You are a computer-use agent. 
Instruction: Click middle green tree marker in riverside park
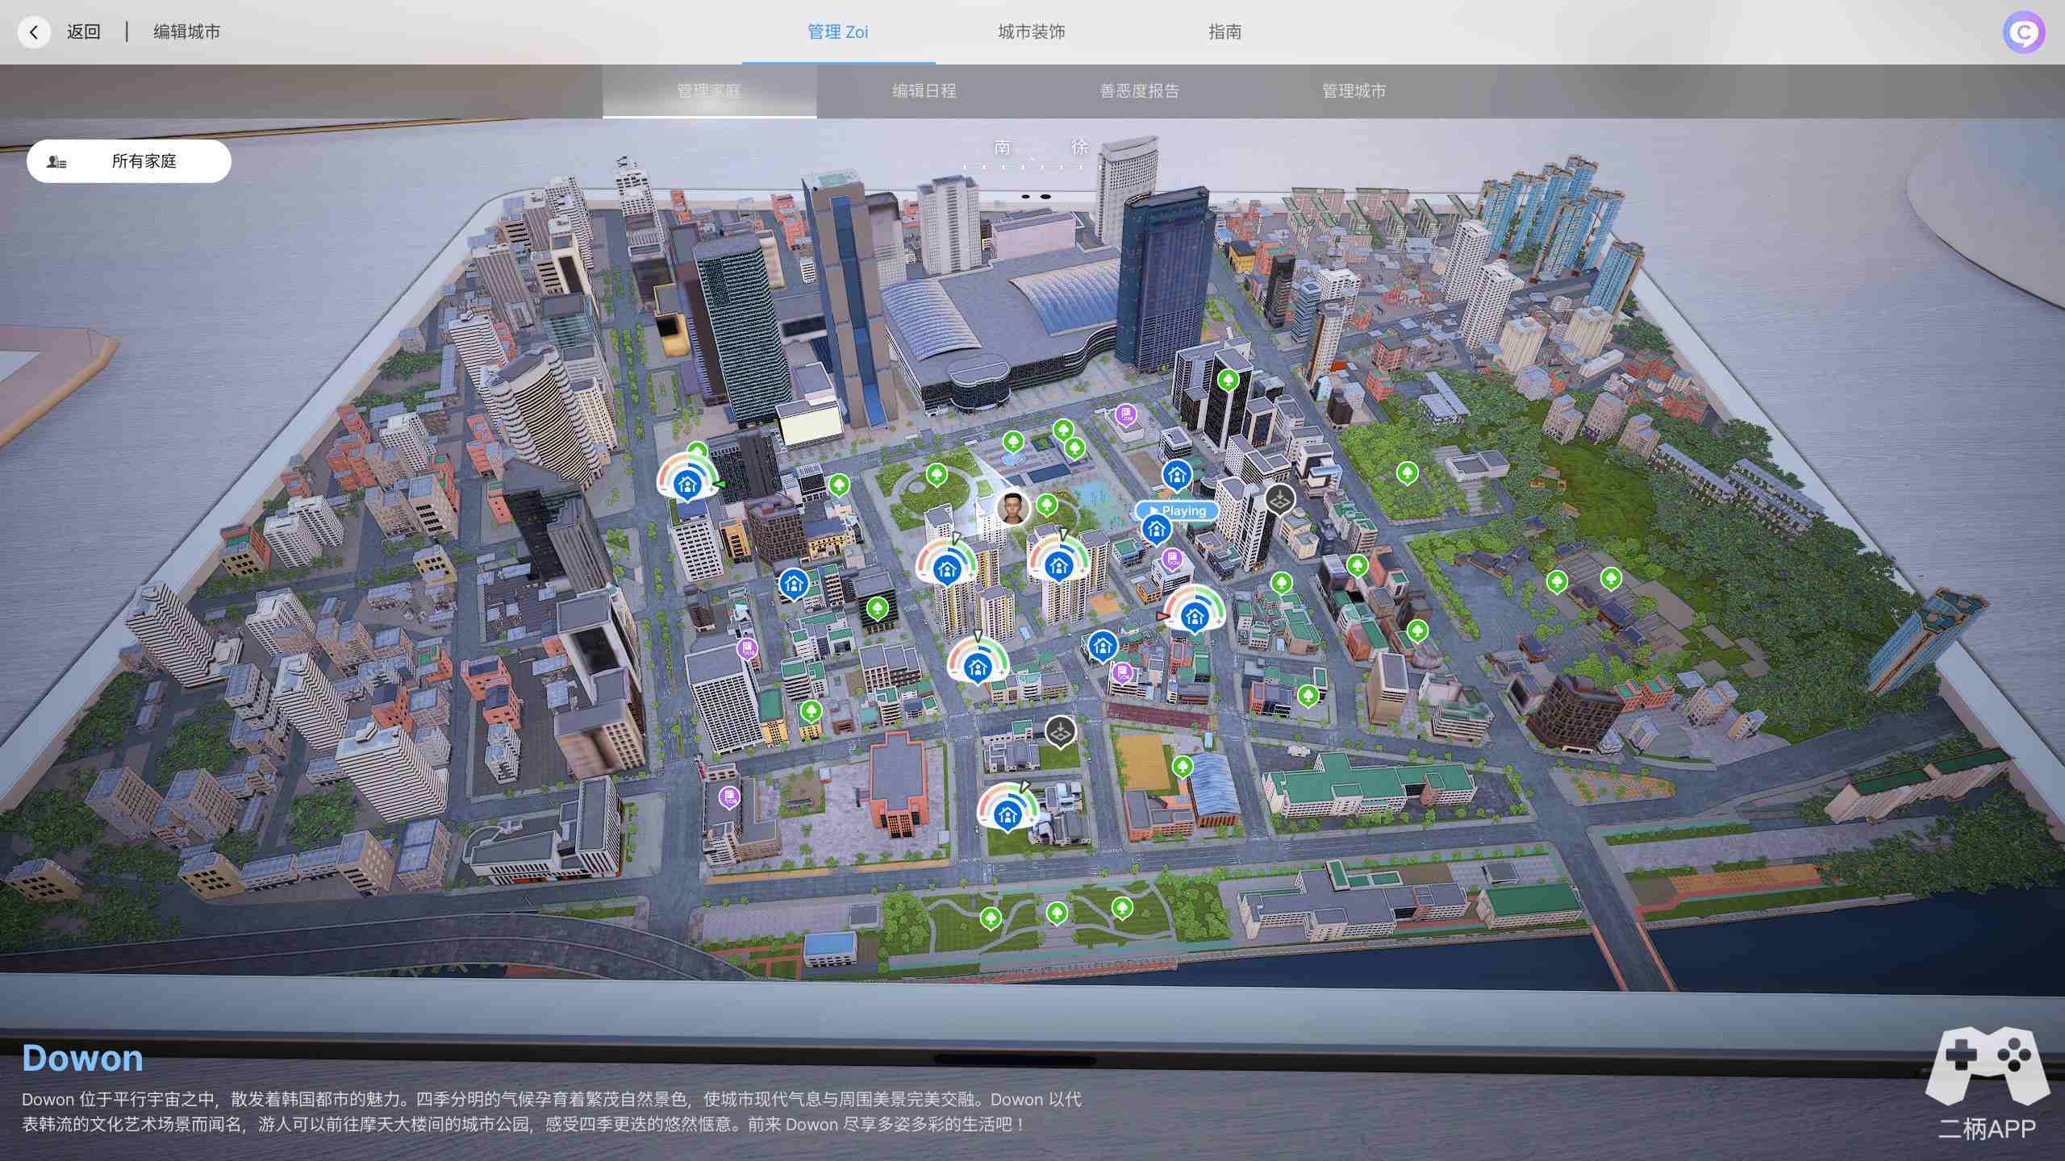click(x=1056, y=912)
